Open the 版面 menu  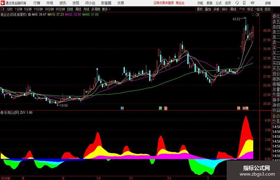[x=209, y=3]
